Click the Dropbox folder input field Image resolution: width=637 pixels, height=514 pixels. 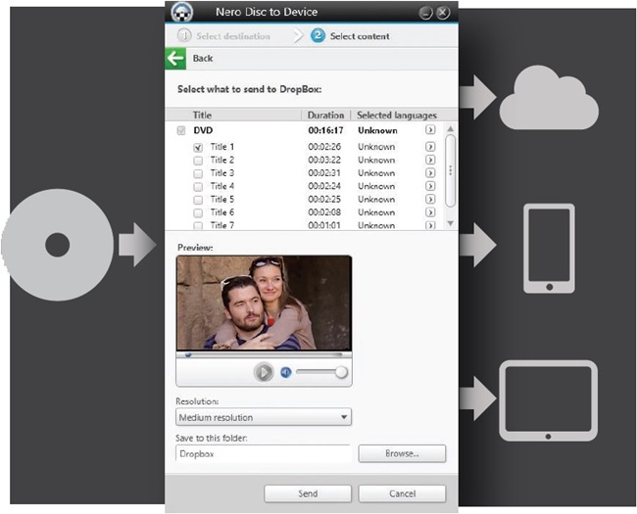coord(264,453)
